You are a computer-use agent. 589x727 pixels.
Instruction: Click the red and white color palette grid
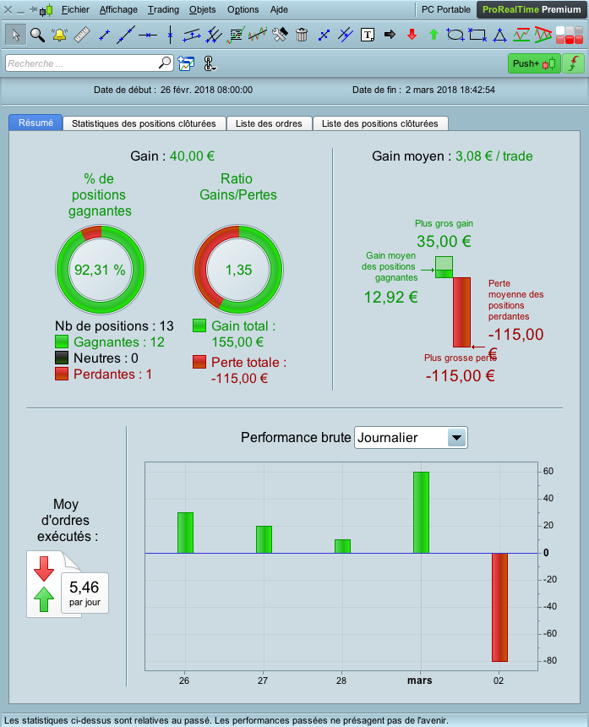point(570,35)
